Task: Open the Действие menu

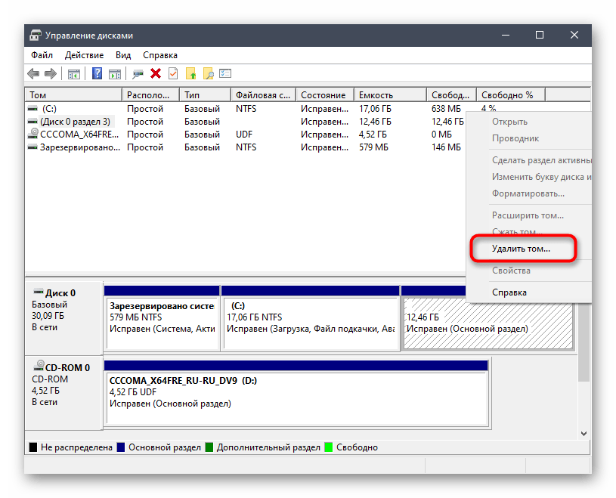Action: pyautogui.click(x=84, y=55)
